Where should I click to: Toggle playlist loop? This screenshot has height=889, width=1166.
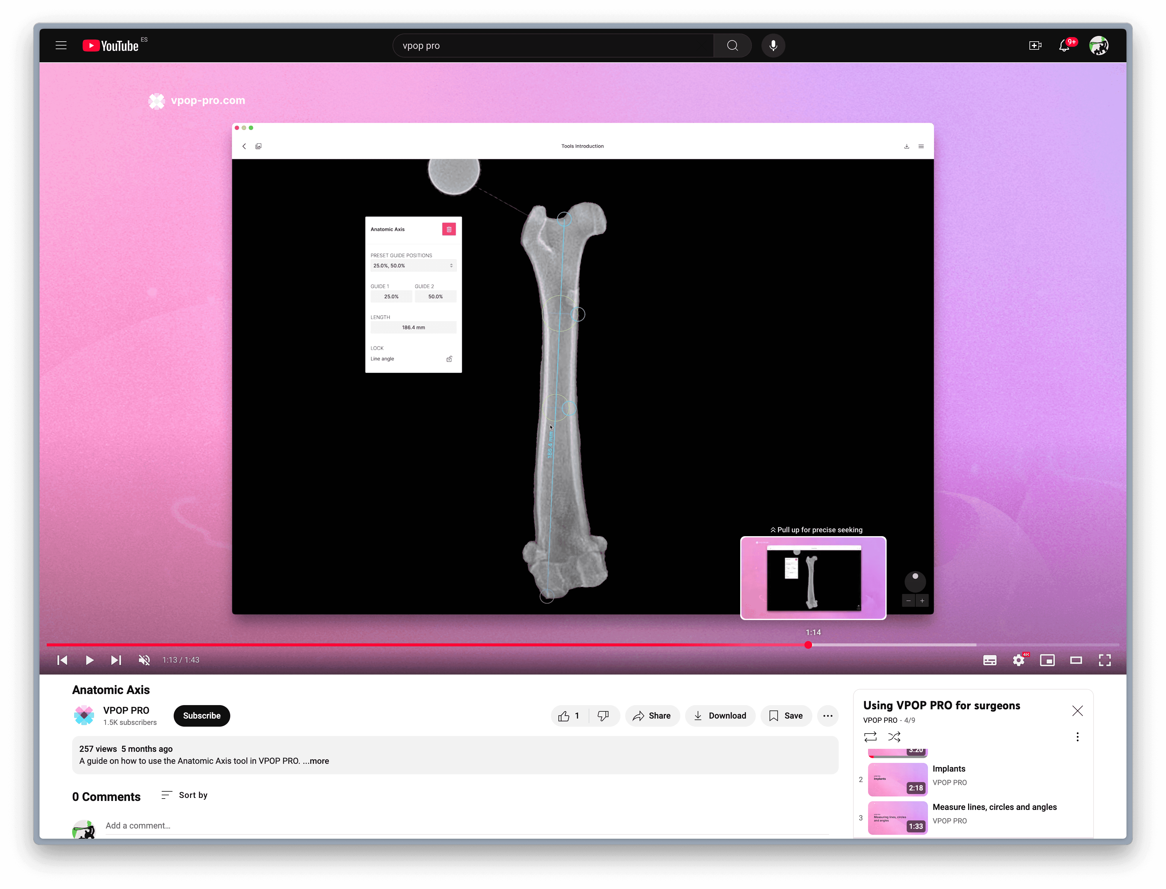coord(870,737)
